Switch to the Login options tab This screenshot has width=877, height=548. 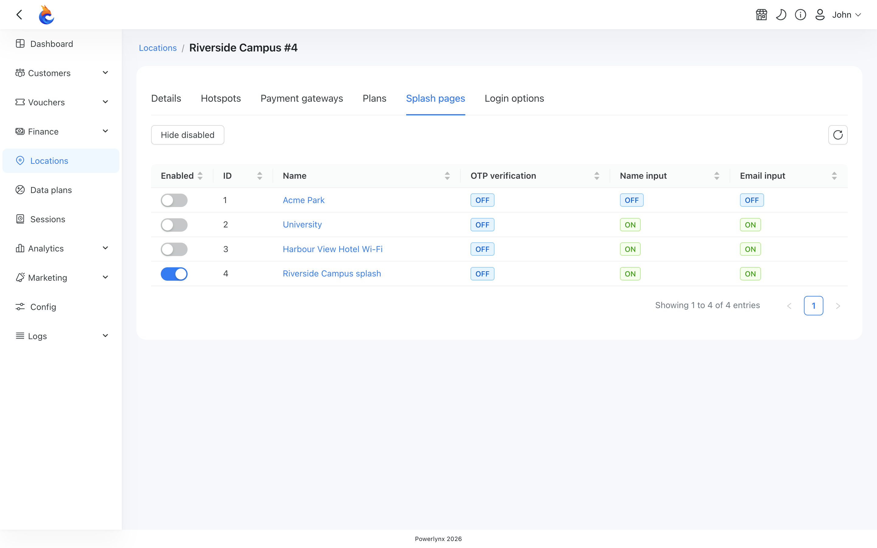click(x=514, y=98)
